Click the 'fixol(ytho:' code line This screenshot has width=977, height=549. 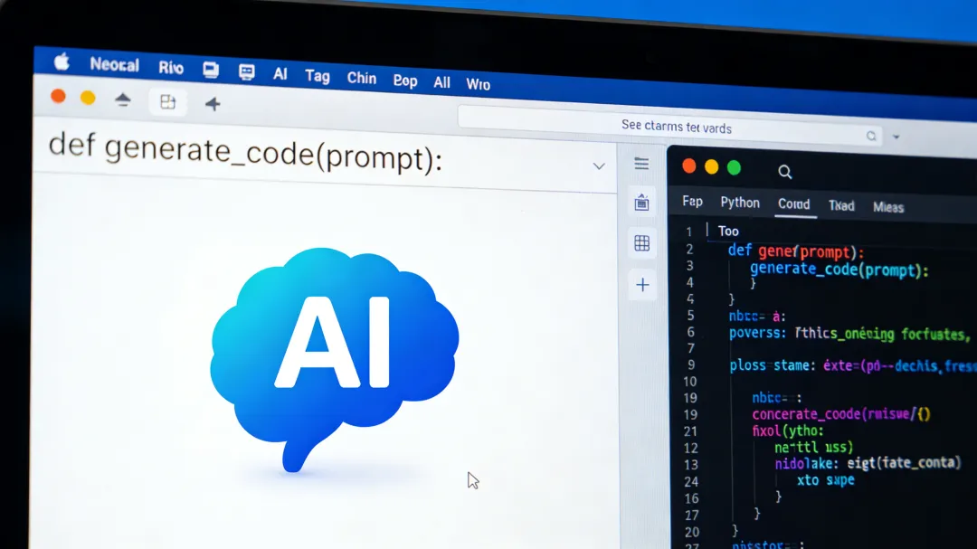click(788, 431)
